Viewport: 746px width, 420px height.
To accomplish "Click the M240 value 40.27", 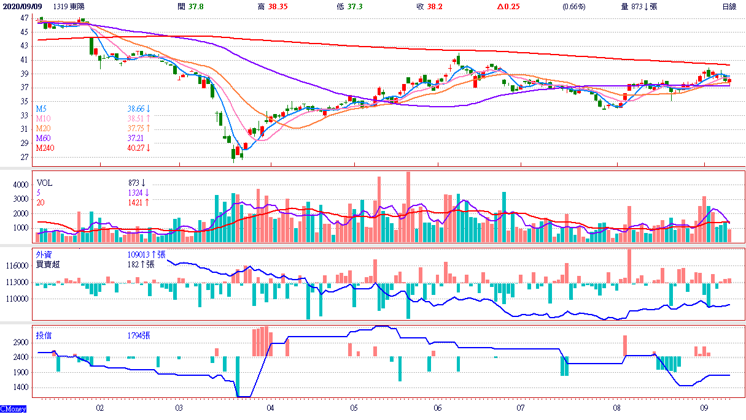I will click(136, 148).
